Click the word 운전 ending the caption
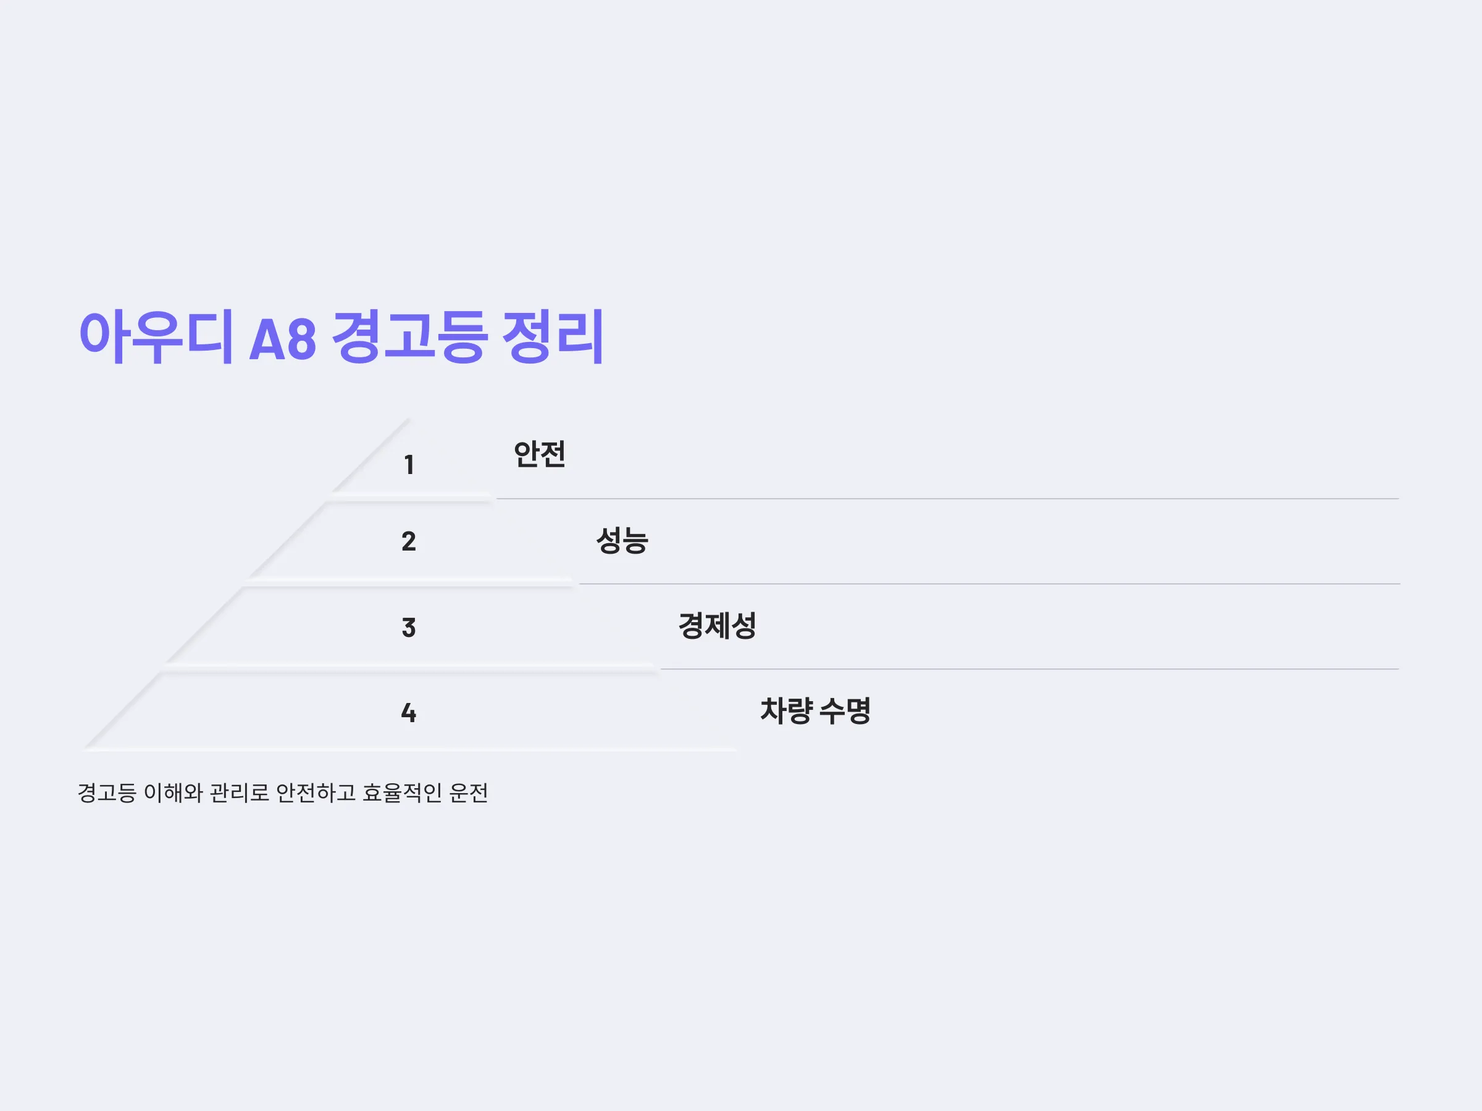The width and height of the screenshot is (1482, 1111). 469,793
